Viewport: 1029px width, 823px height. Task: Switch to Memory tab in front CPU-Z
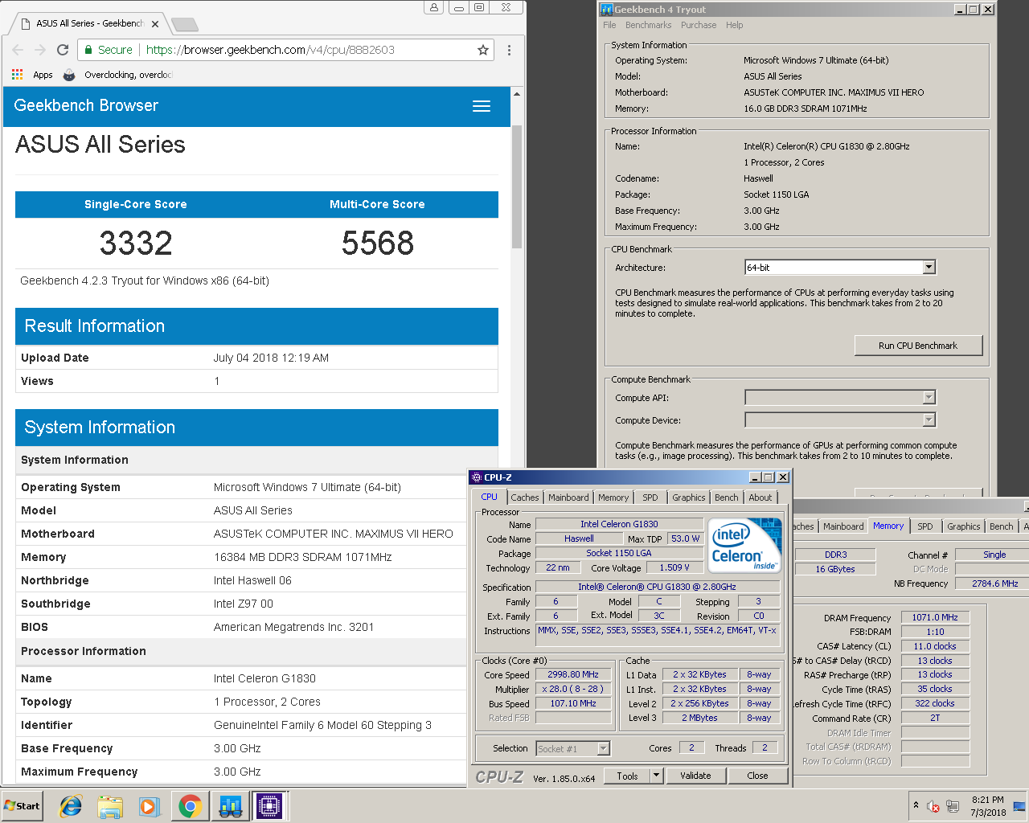(613, 497)
